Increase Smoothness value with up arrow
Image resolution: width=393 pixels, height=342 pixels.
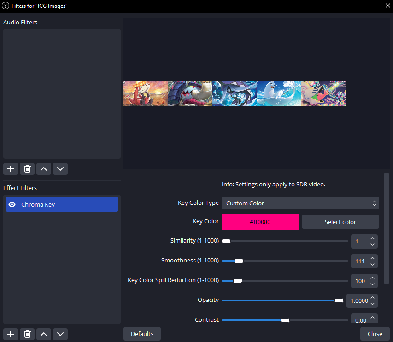click(x=372, y=258)
